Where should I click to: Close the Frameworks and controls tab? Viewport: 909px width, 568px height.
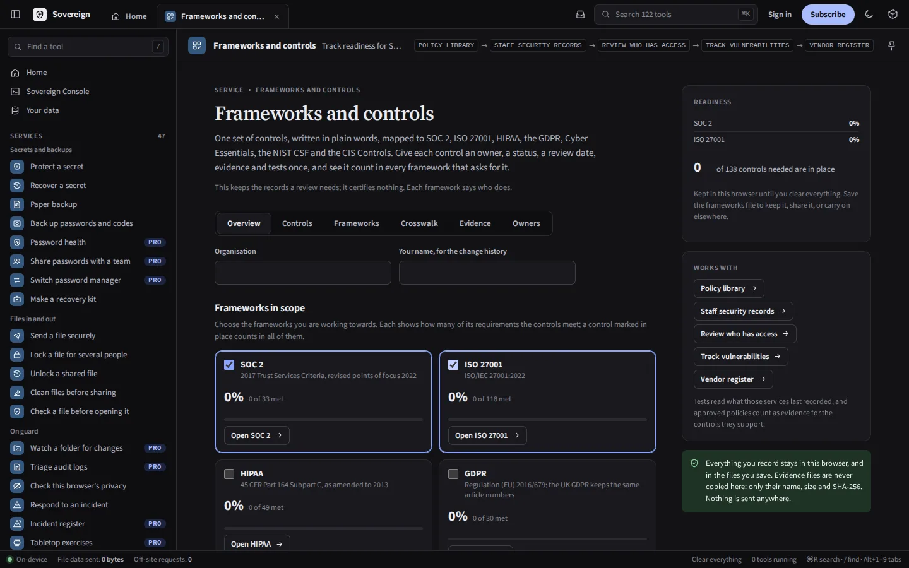(x=276, y=16)
